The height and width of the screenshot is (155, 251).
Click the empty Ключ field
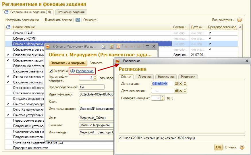(x=96, y=102)
